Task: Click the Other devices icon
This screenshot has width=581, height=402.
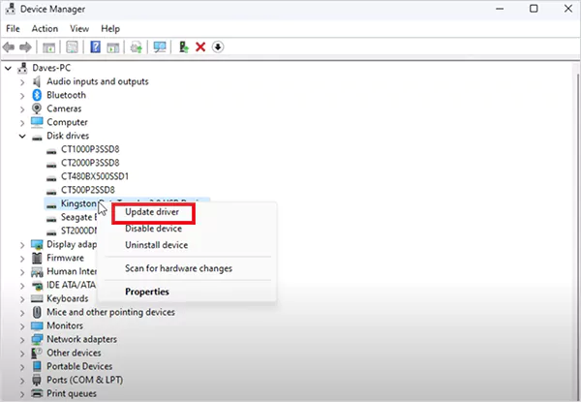Action: click(x=37, y=353)
